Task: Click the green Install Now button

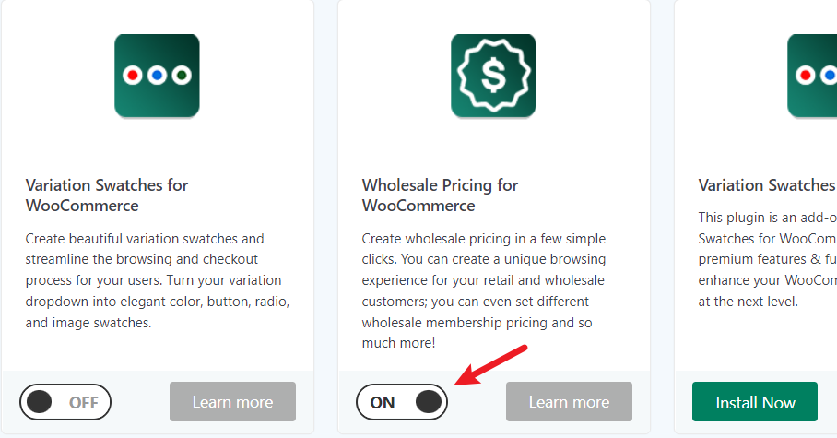Action: click(x=755, y=402)
